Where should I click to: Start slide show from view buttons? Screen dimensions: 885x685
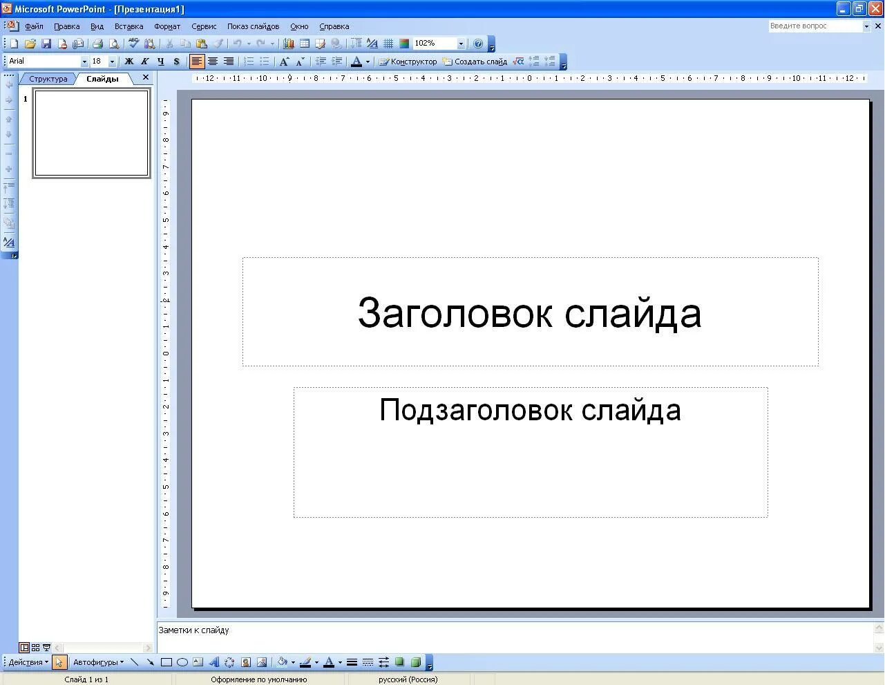click(46, 648)
